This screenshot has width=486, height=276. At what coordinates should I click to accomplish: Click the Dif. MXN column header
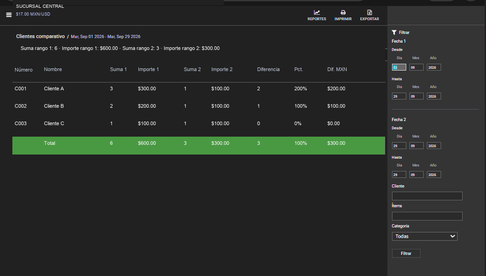pos(337,69)
